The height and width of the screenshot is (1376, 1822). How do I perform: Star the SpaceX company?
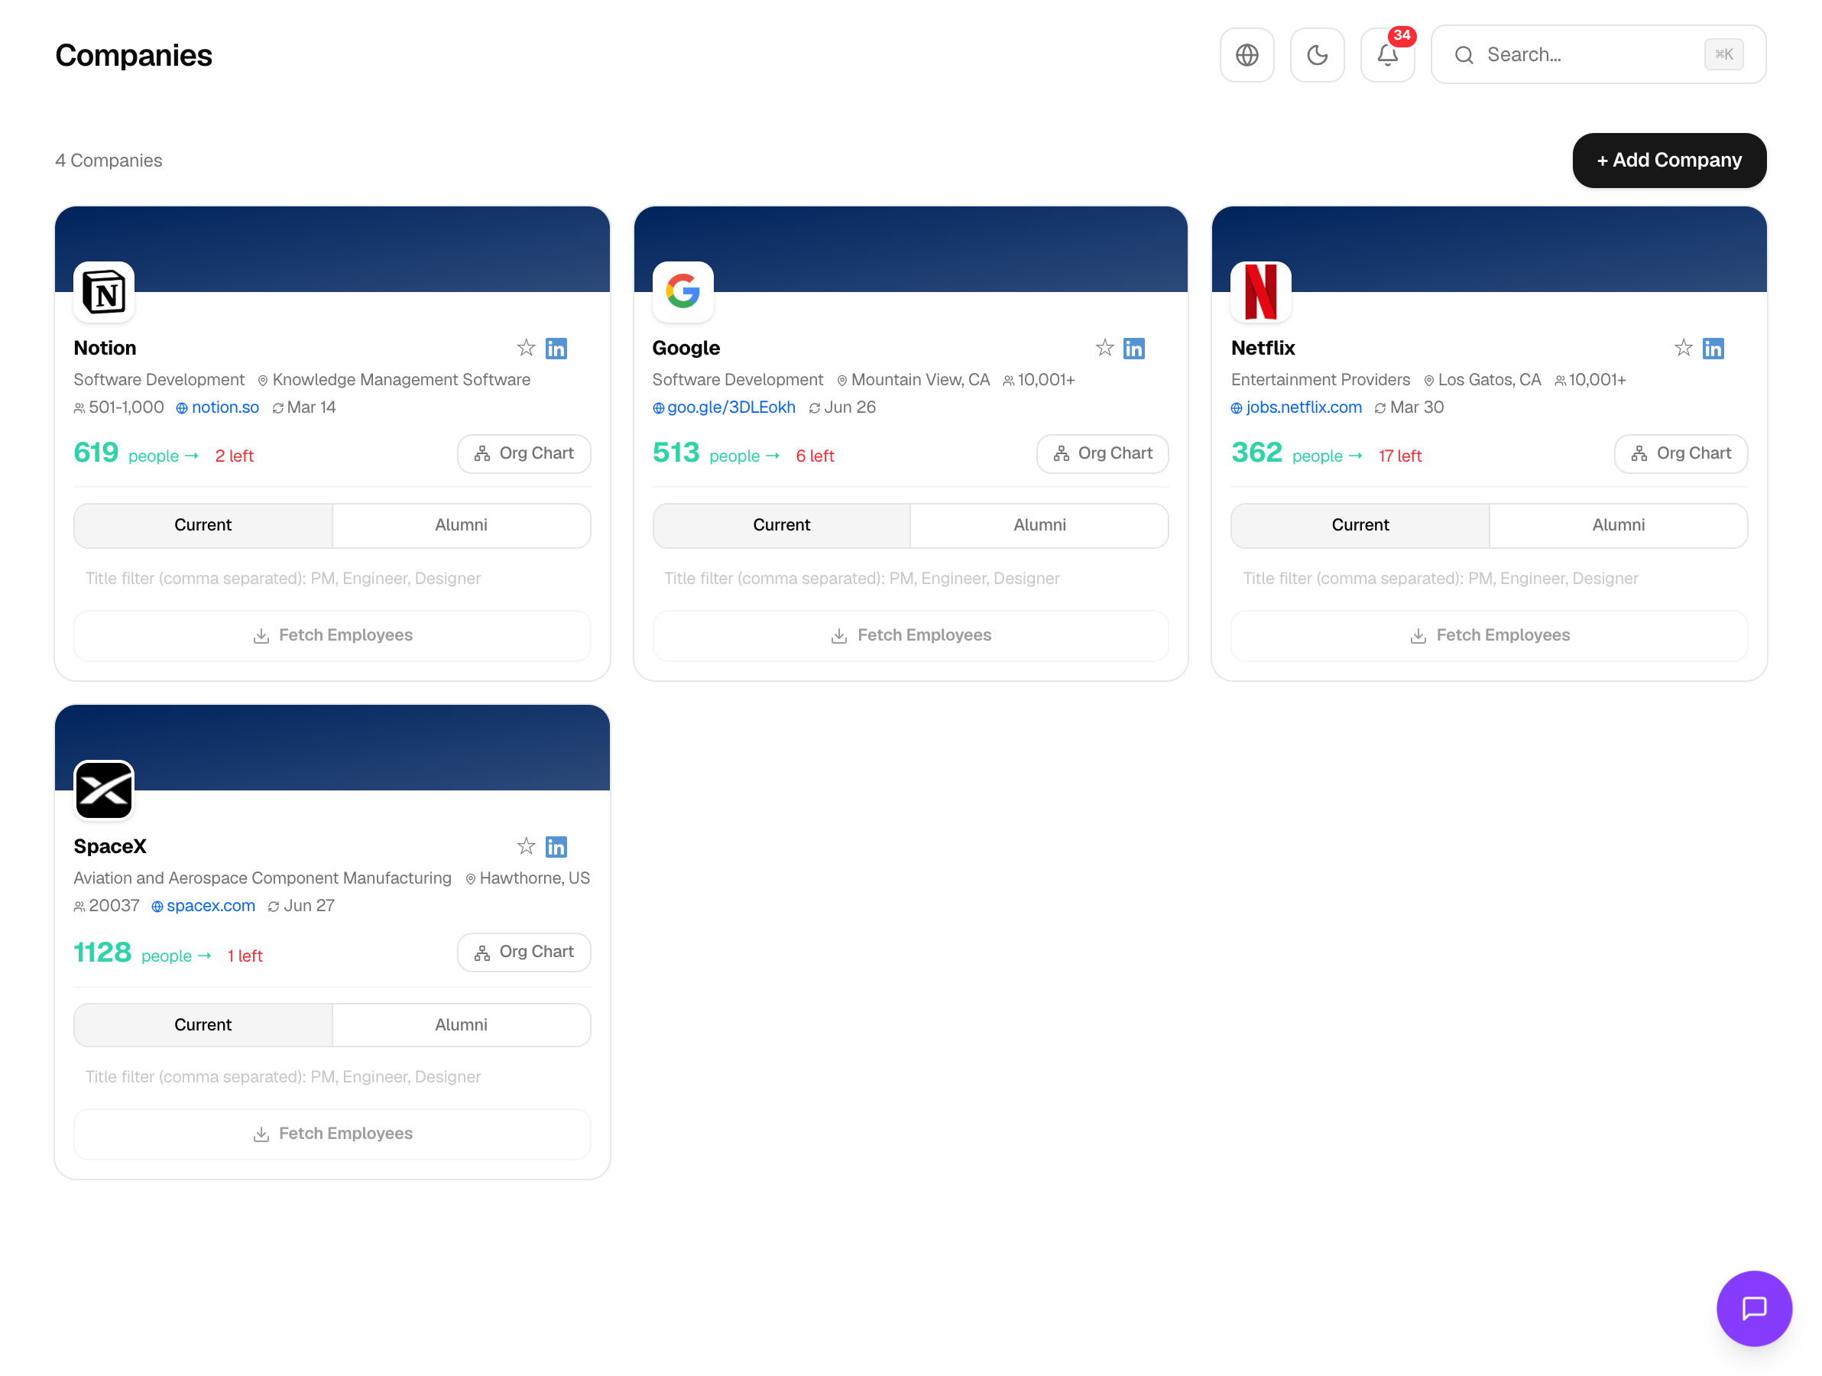click(527, 846)
